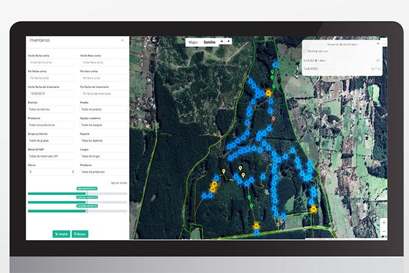This screenshot has width=409, height=273.
Task: Adjust the top opacity slider
Action: point(87,194)
